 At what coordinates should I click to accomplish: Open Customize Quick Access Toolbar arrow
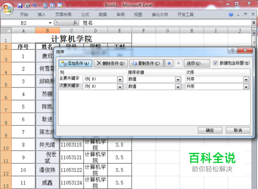[x=70, y=6]
